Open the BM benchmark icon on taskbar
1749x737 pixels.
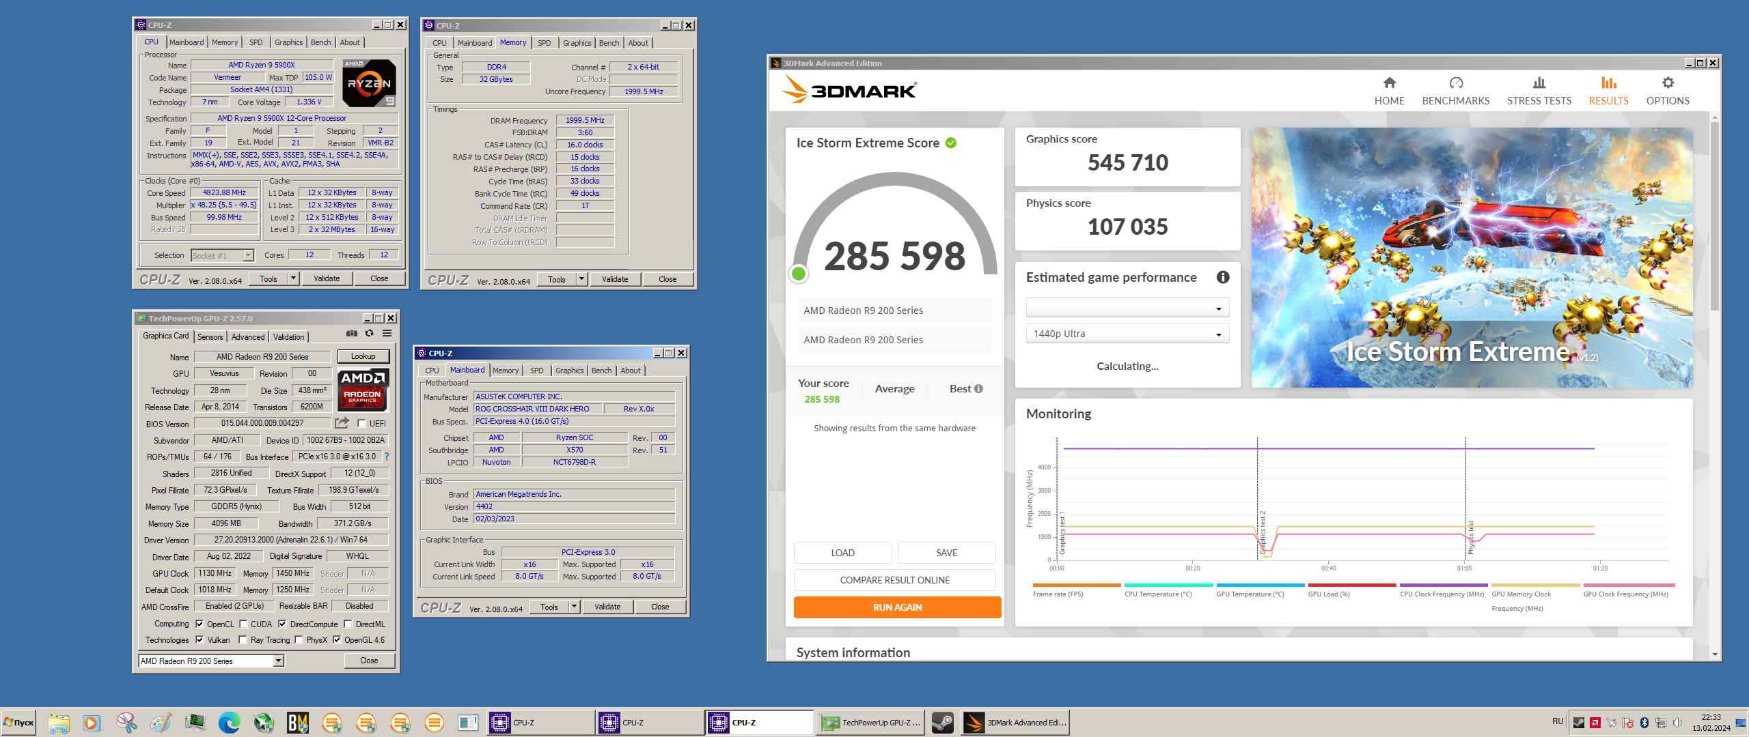pos(297,723)
